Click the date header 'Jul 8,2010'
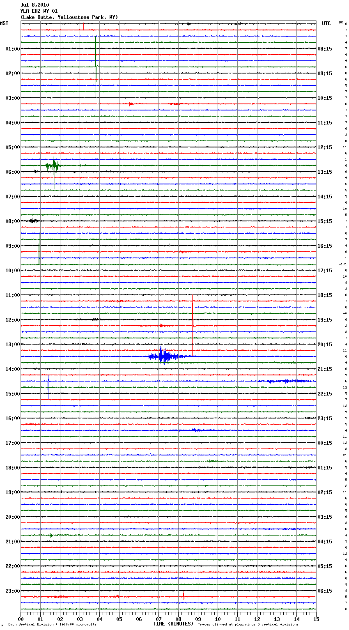The height and width of the screenshot is (630, 349). tap(34, 5)
